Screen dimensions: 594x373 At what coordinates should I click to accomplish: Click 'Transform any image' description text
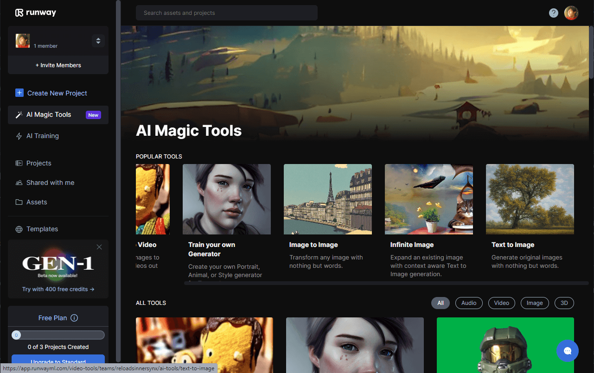coord(326,262)
